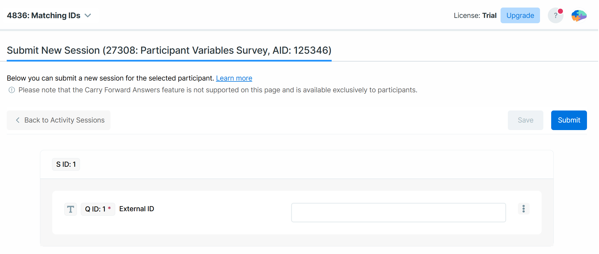Select the Submit New Session heading tab

pyautogui.click(x=169, y=51)
